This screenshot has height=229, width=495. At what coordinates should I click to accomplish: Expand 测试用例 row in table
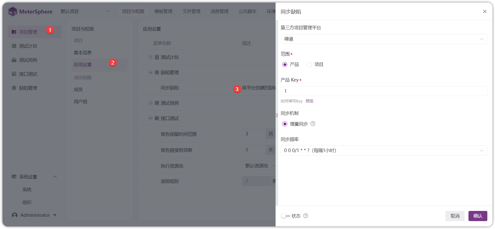tap(151, 103)
